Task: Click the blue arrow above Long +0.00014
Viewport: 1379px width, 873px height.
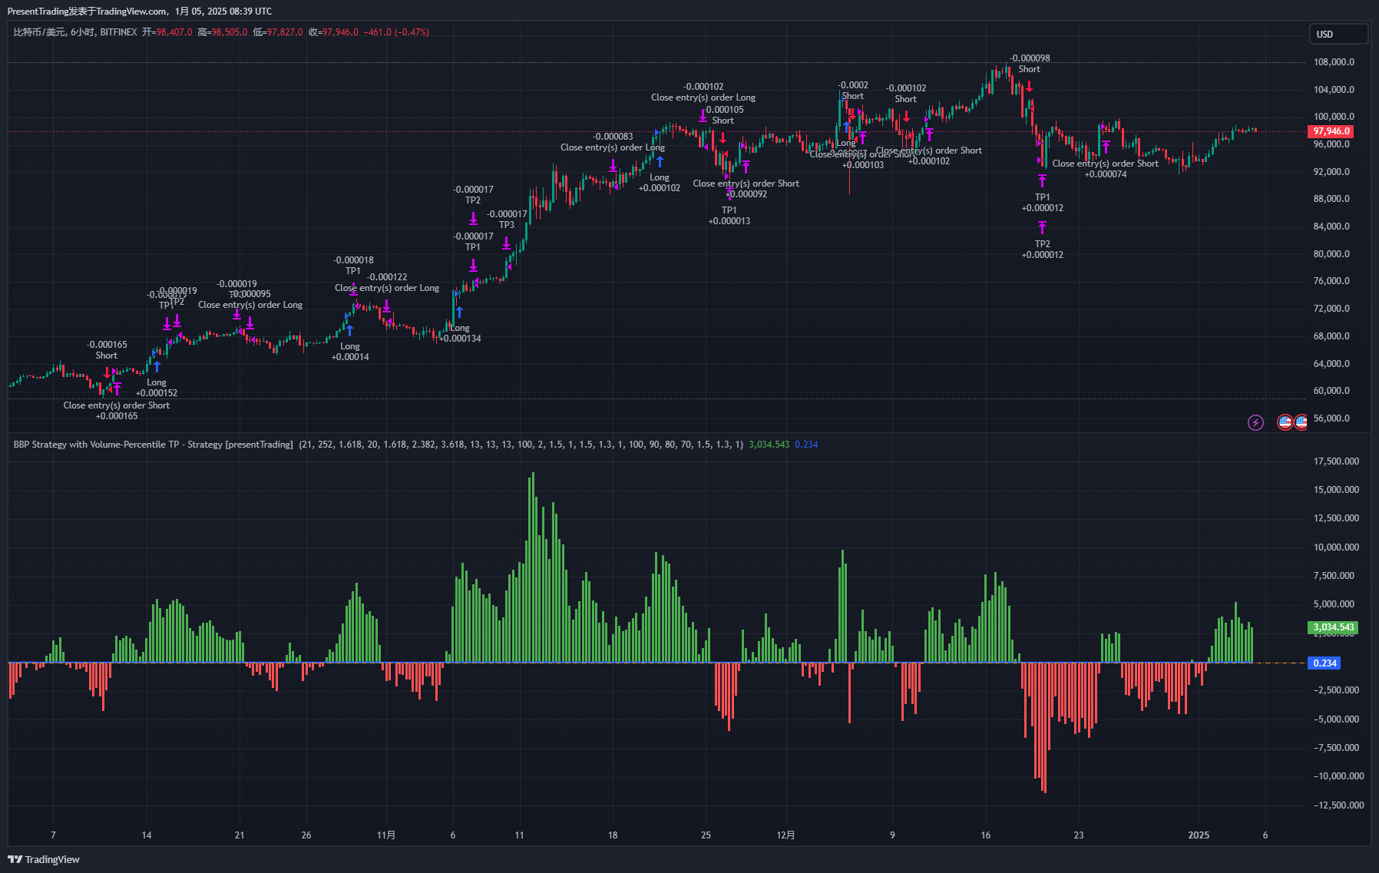Action: 350,330
